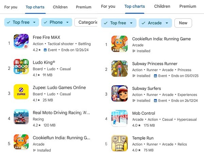Select the Mob Control app icon

point(120,119)
